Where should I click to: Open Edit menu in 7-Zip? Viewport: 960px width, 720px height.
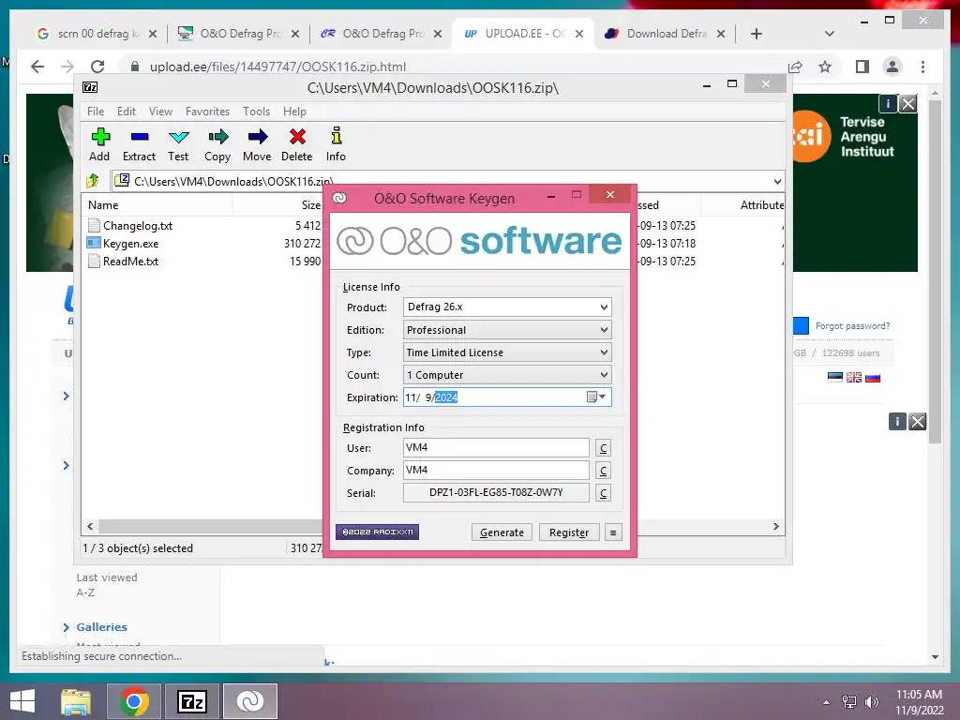[127, 112]
